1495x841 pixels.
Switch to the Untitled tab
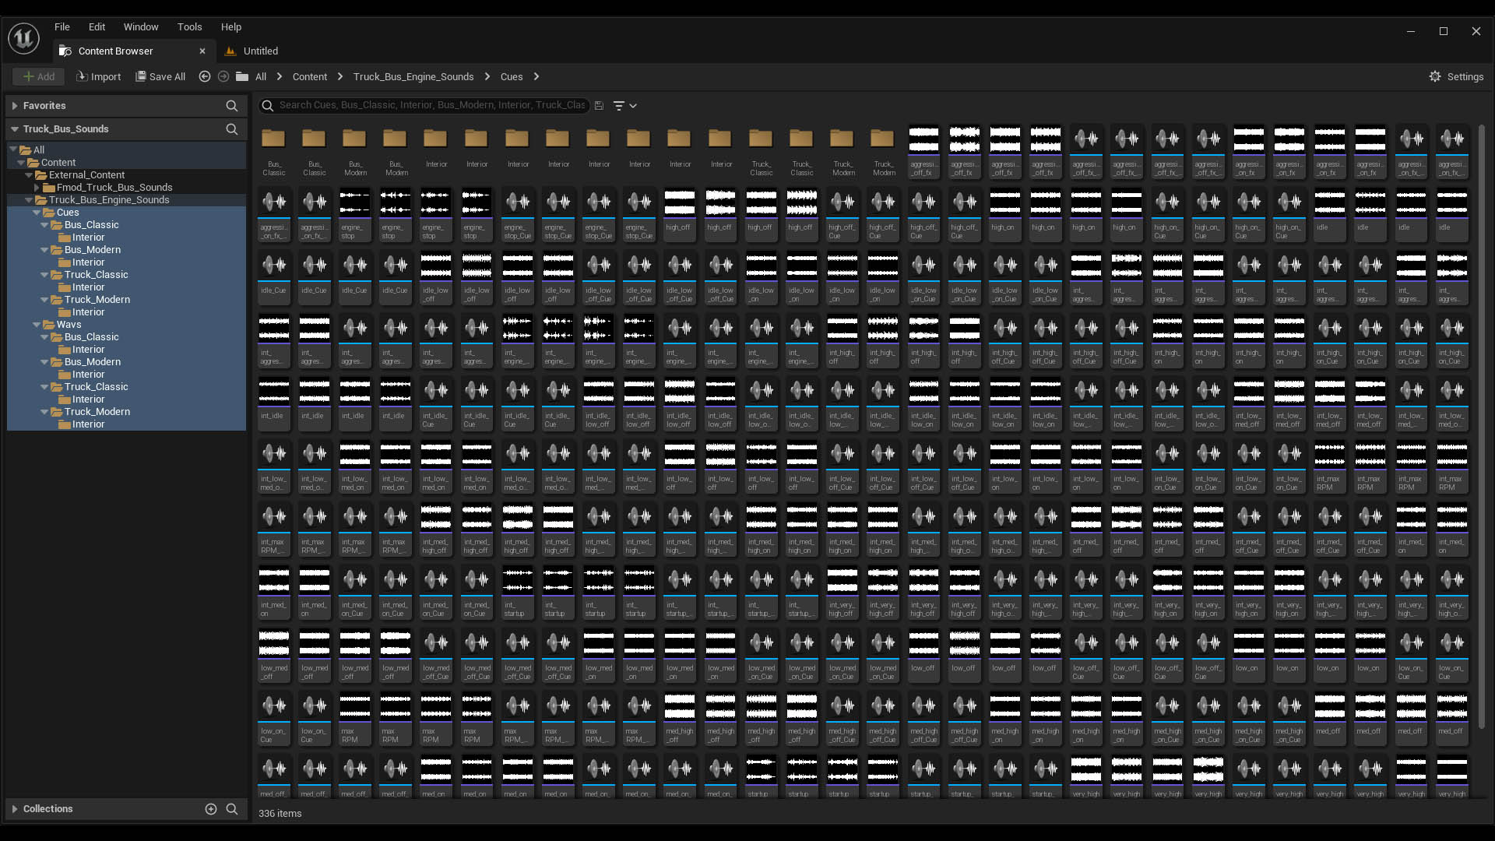pyautogui.click(x=260, y=51)
